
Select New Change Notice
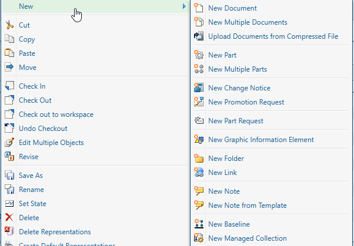pyautogui.click(x=239, y=88)
